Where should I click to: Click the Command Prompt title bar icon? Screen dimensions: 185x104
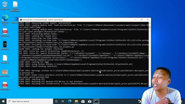[21, 20]
